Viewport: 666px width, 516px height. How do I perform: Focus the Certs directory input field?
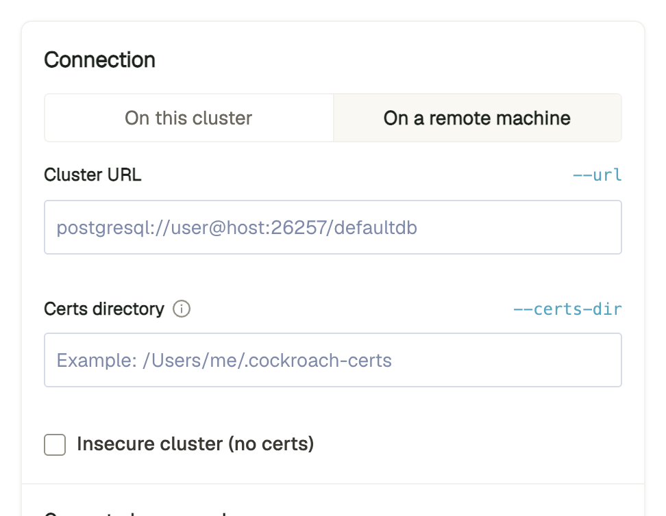coord(333,360)
